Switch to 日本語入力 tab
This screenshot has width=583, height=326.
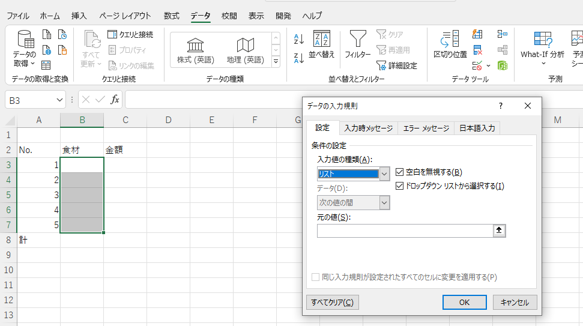tap(477, 128)
